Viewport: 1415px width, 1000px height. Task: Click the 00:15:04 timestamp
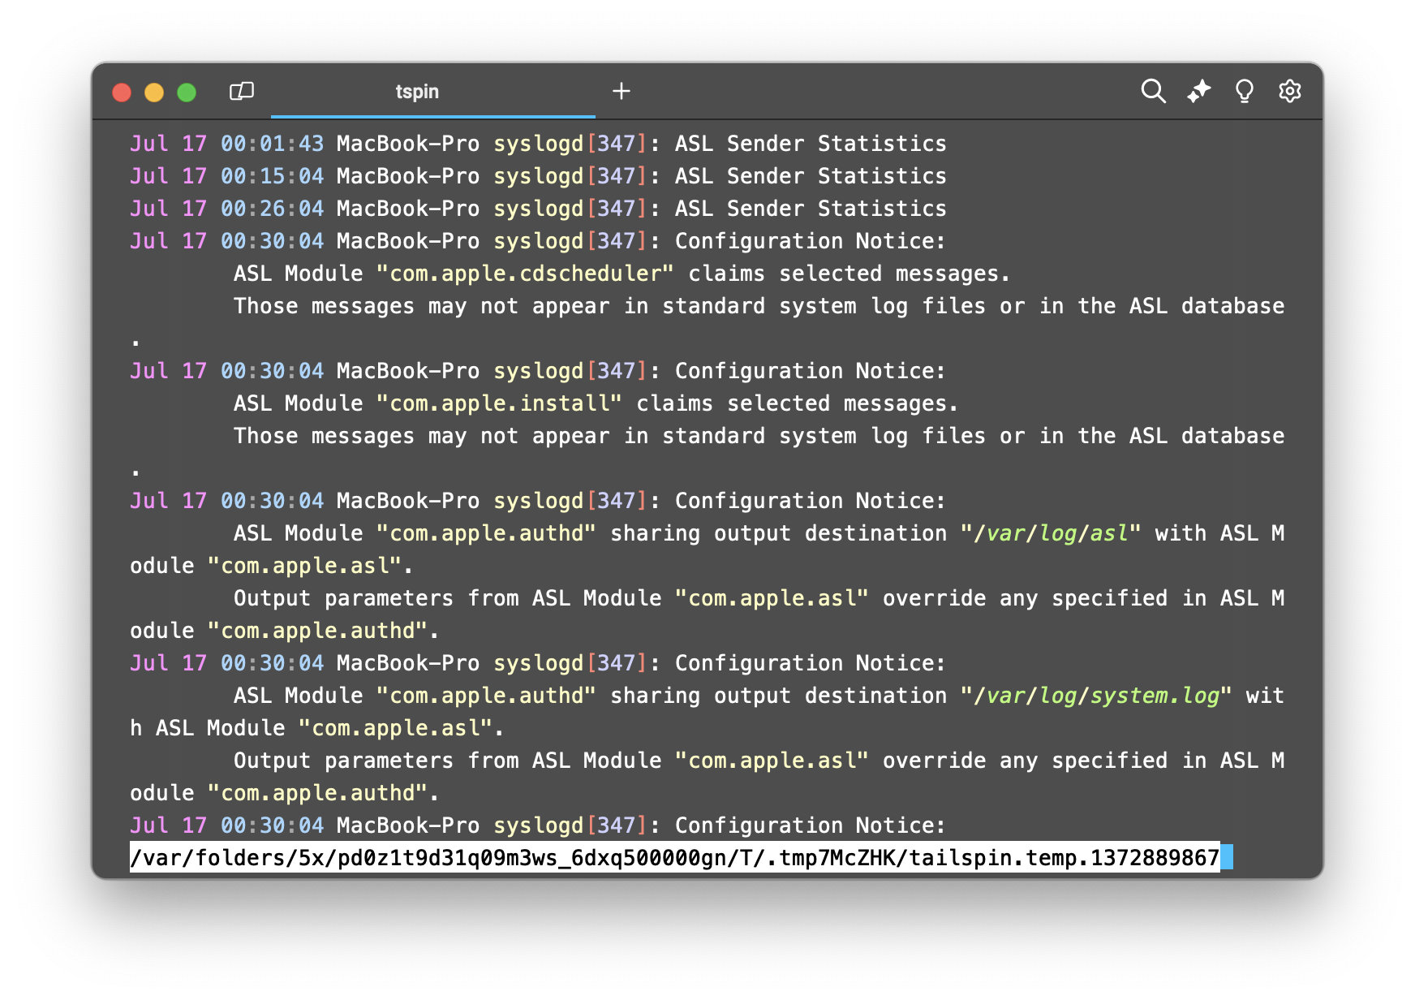tap(272, 176)
